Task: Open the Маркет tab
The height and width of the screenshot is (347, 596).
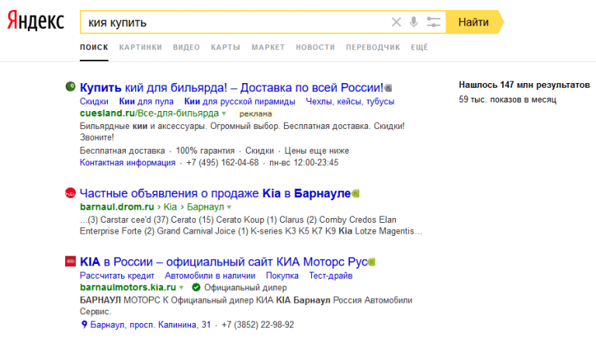Action: 268,47
